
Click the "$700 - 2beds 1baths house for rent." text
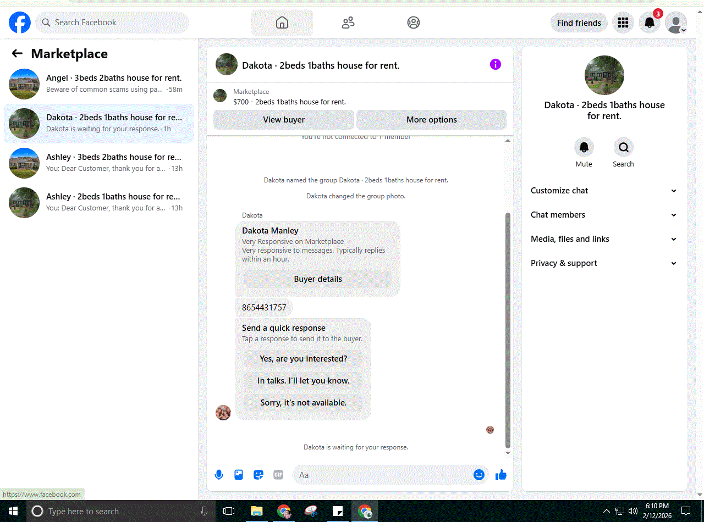tap(290, 102)
